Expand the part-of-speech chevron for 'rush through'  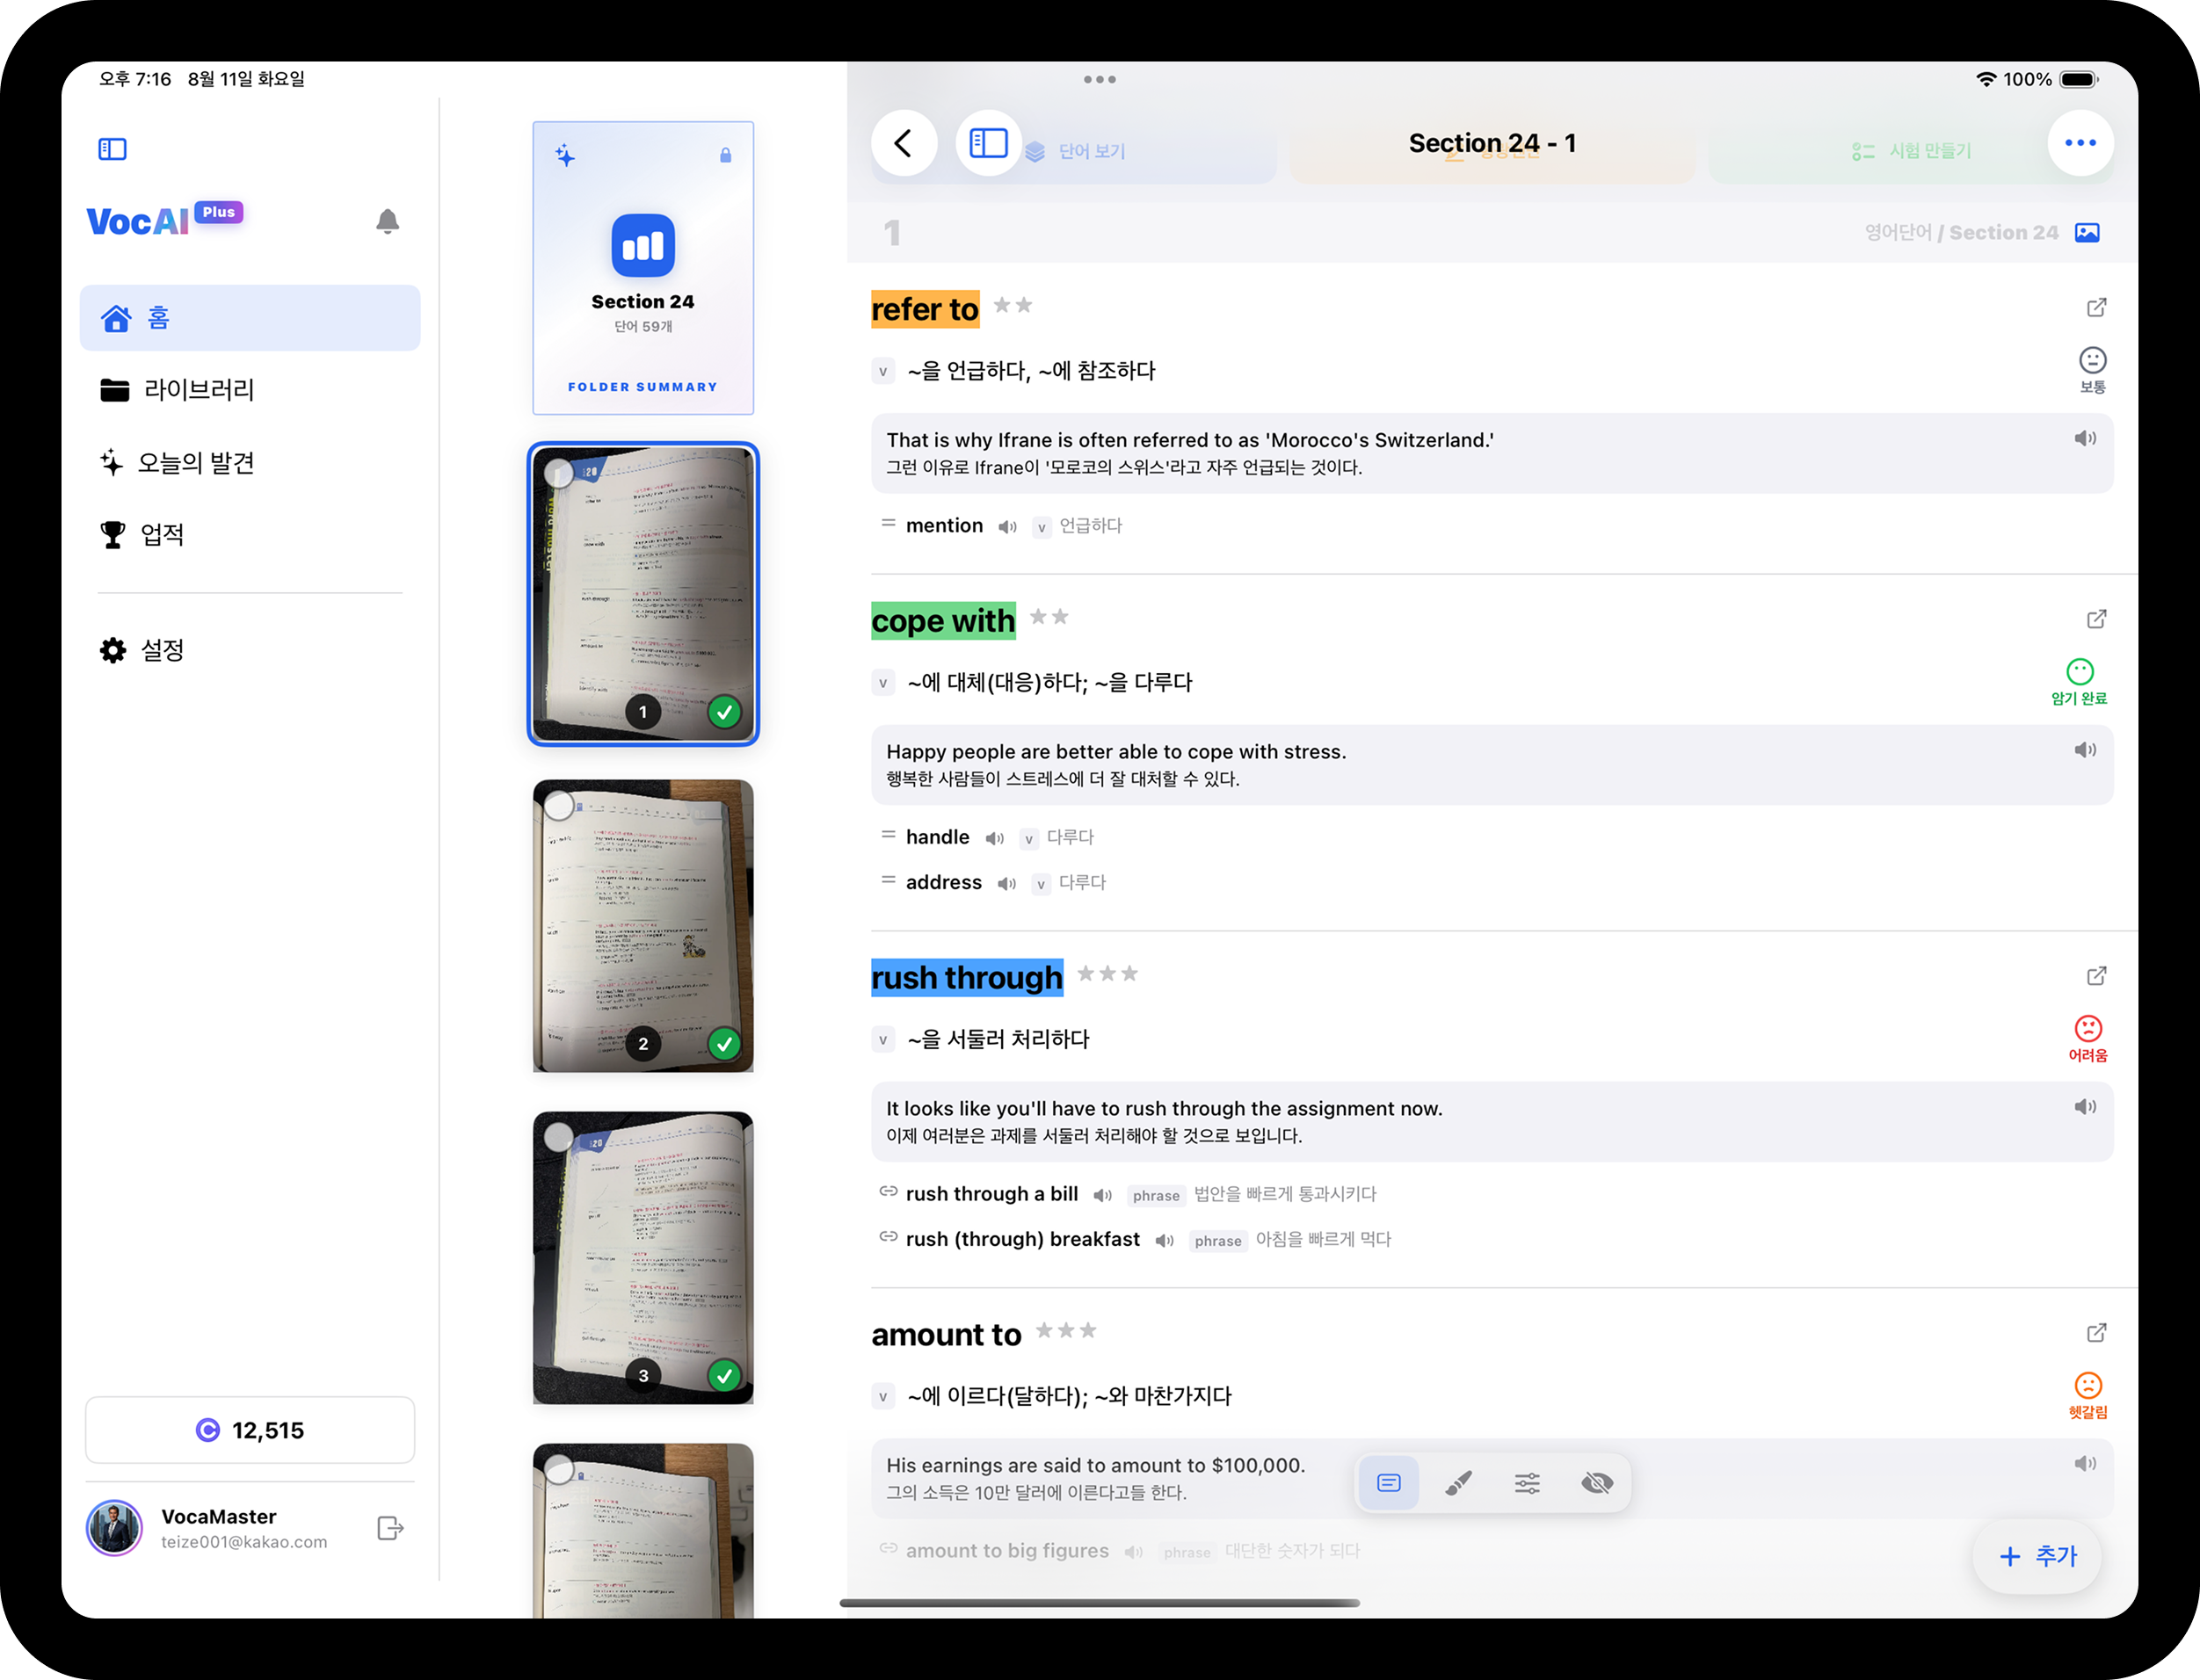[882, 1040]
